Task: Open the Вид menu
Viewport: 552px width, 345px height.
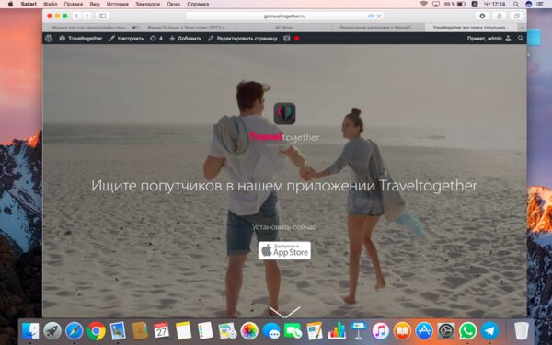Action: tap(95, 5)
